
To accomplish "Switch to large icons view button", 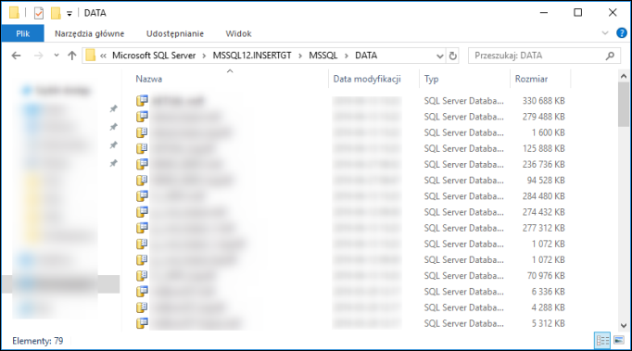I will 619,341.
